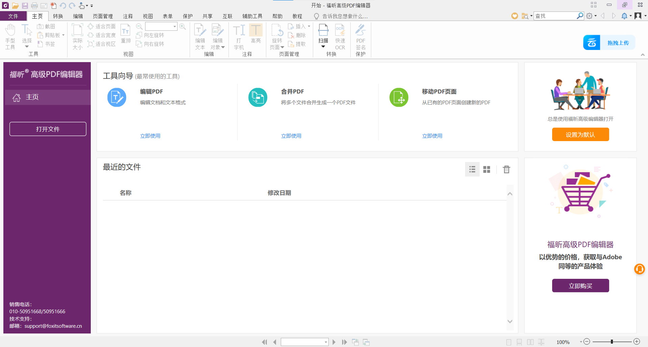Click the Set as Default (设置为默认) button
Screen dimensions: 648x347
pos(580,135)
